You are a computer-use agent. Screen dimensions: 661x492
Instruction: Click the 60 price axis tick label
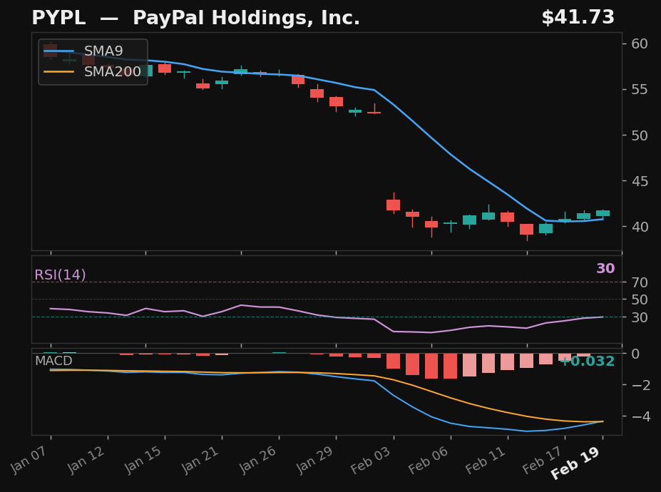640,43
